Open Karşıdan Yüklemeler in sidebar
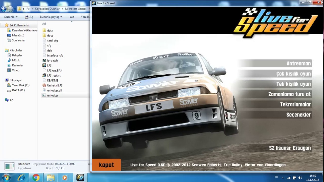Screen dimensions: 324x182 click(x=25, y=30)
